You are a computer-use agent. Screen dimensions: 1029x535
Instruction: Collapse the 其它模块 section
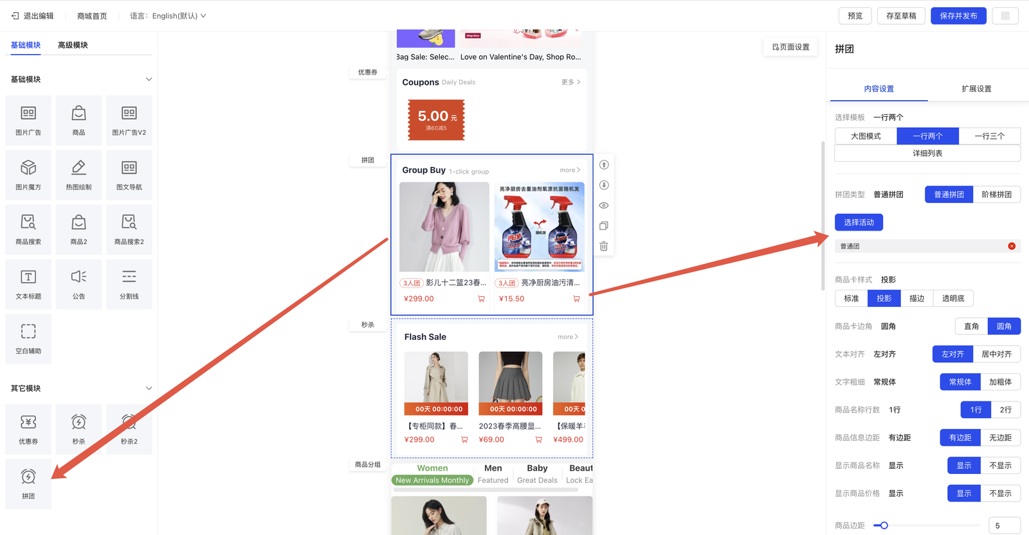[149, 389]
